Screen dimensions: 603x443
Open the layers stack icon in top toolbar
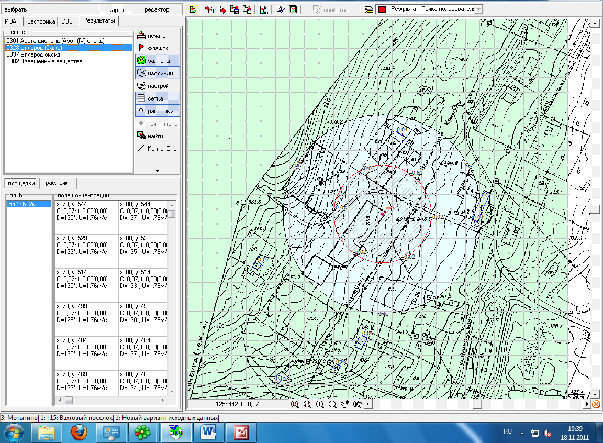click(369, 9)
